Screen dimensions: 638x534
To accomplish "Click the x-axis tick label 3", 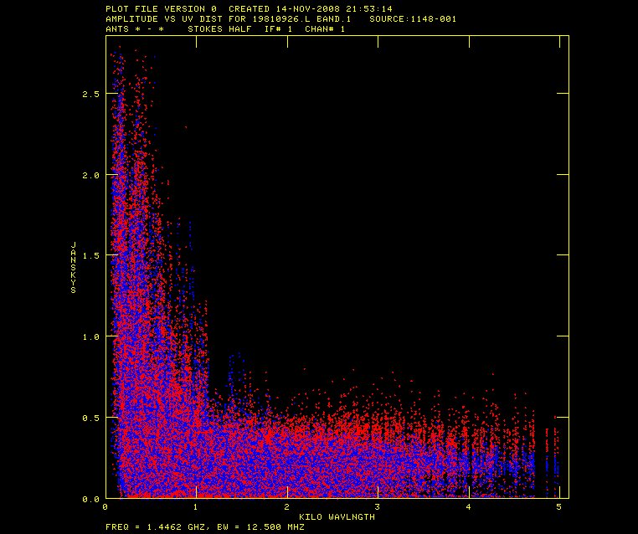I will click(378, 507).
